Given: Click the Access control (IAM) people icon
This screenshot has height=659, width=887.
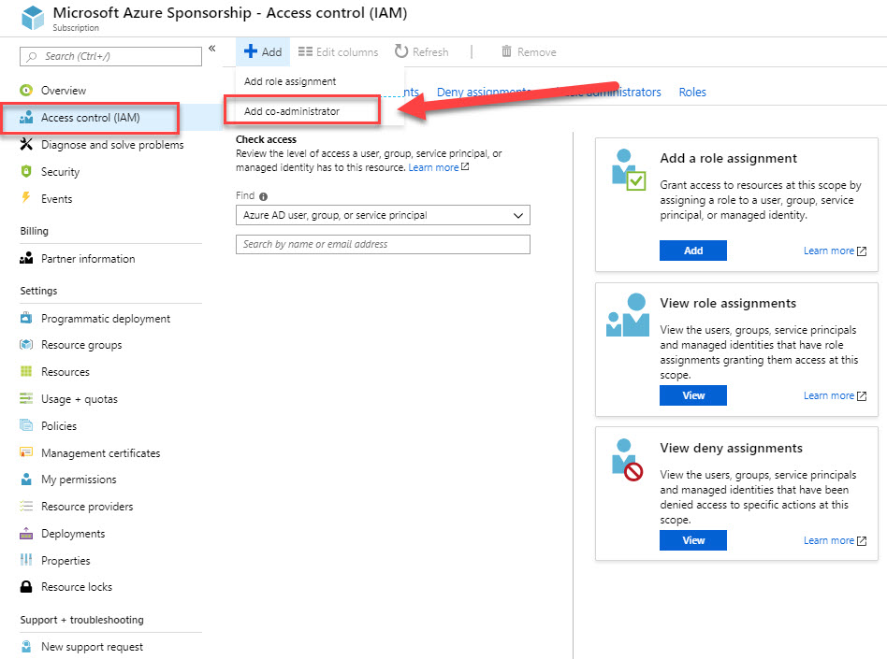Looking at the screenshot, I should [x=26, y=117].
